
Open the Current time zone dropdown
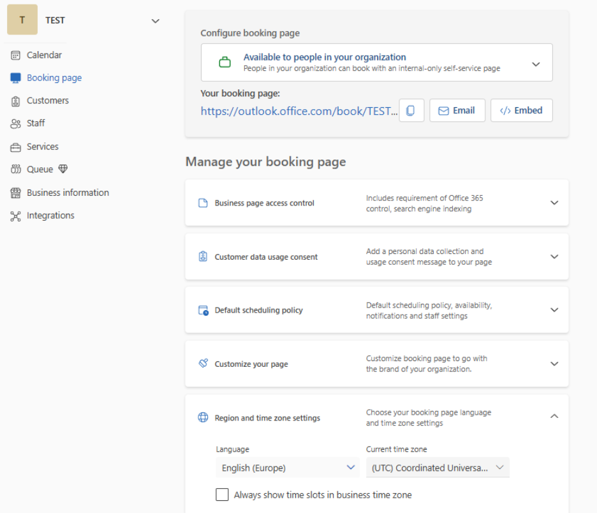tap(438, 468)
